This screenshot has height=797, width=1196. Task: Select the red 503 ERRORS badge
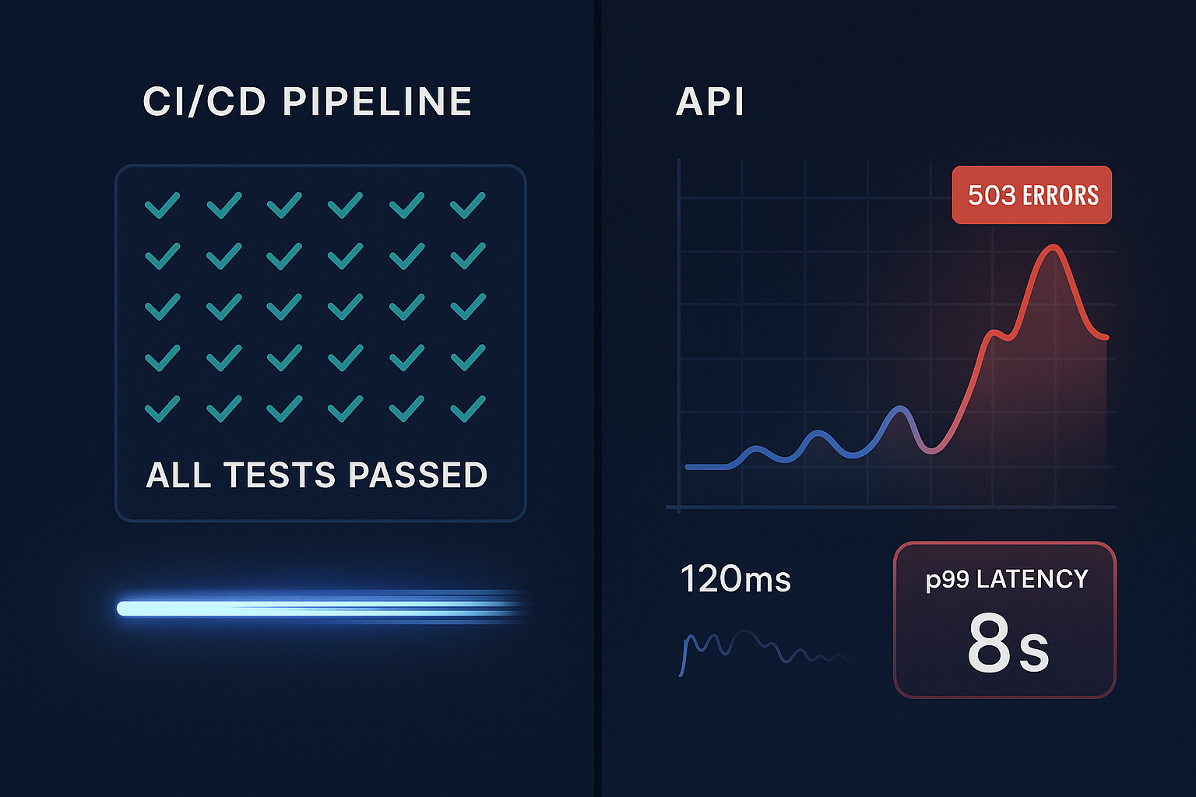click(x=1032, y=195)
